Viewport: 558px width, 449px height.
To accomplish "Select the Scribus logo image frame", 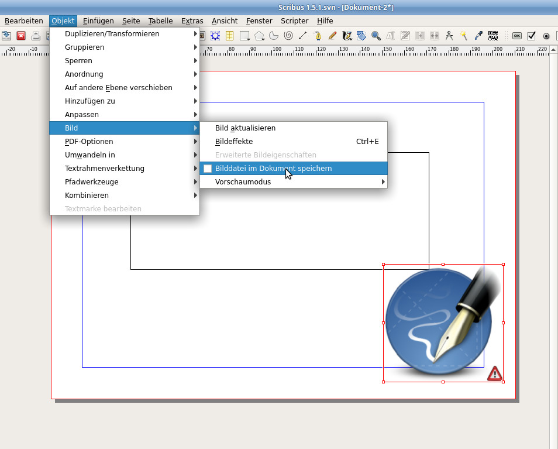I will pos(443,323).
